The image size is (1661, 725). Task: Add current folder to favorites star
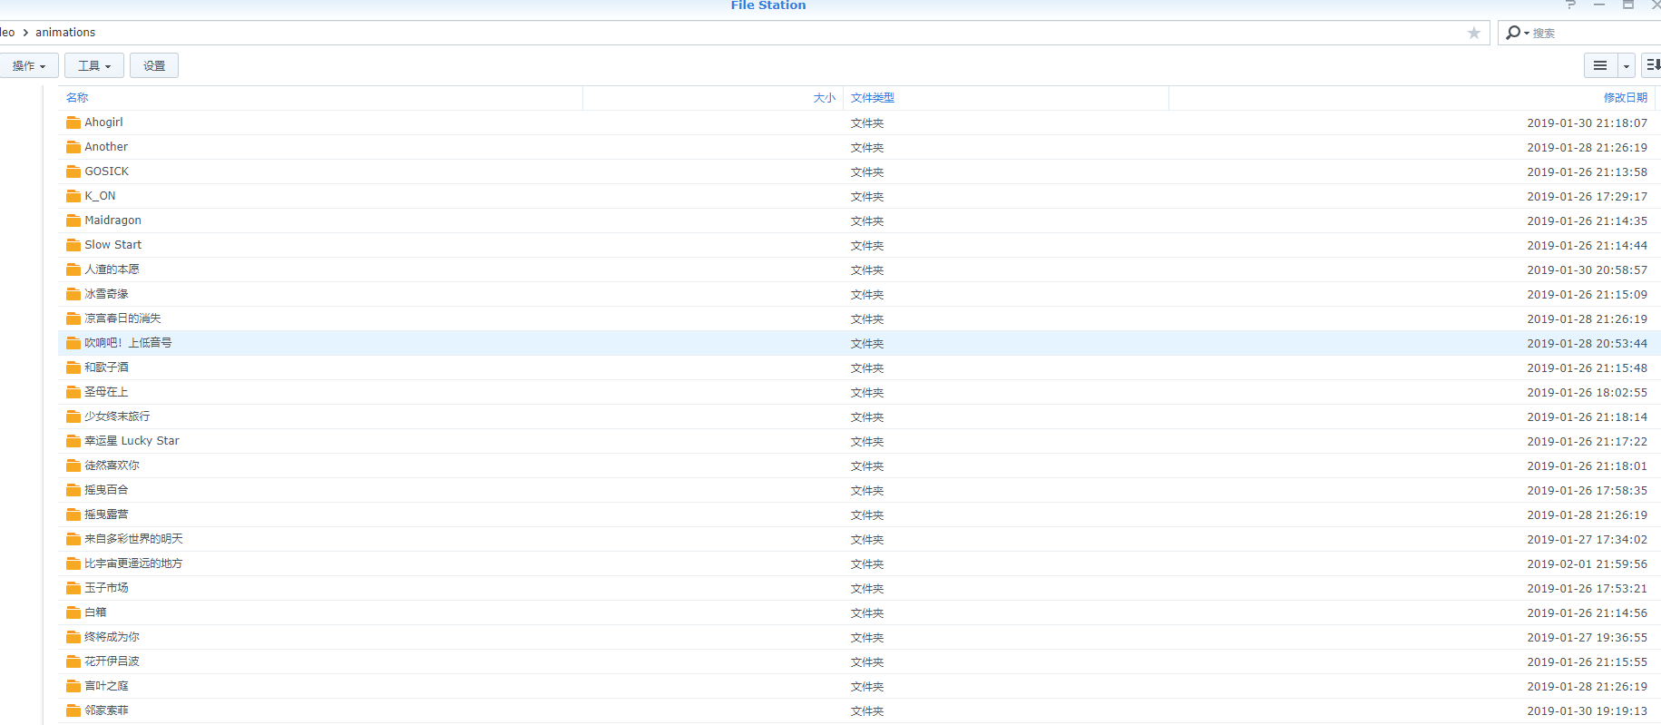[1473, 33]
